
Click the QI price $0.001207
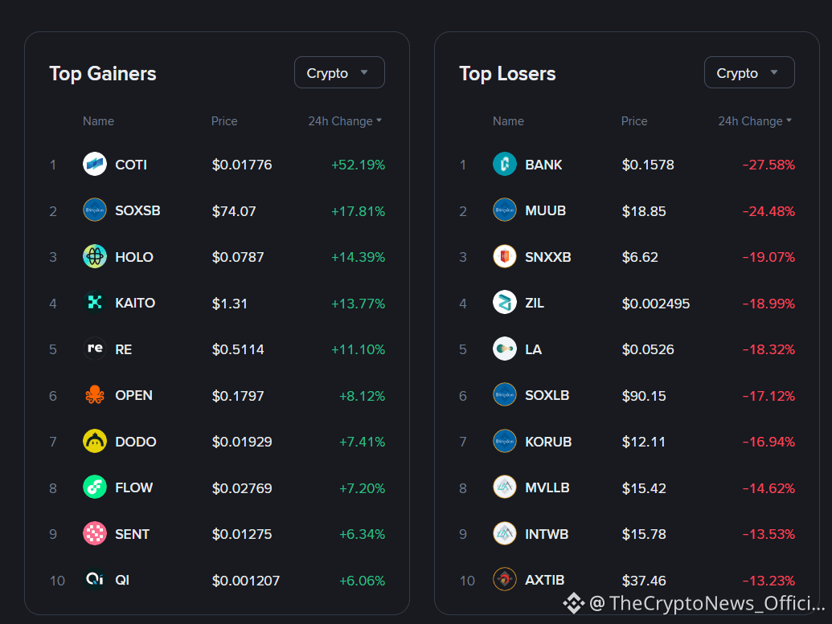246,581
